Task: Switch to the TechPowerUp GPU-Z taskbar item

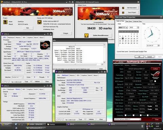Action: 36,128
